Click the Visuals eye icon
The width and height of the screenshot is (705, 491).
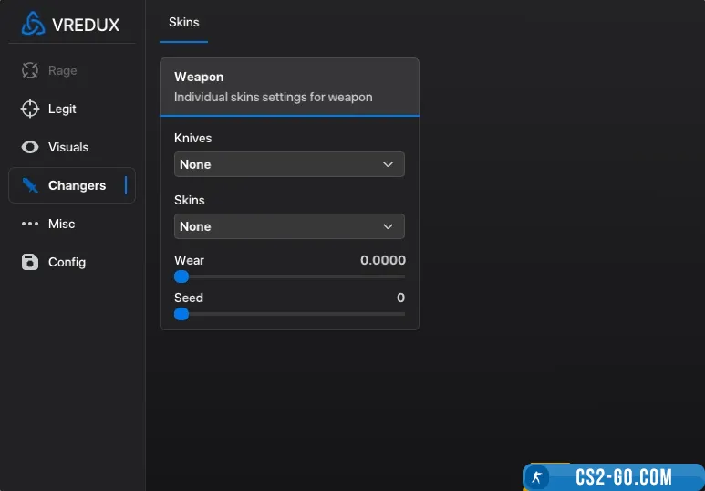point(30,147)
